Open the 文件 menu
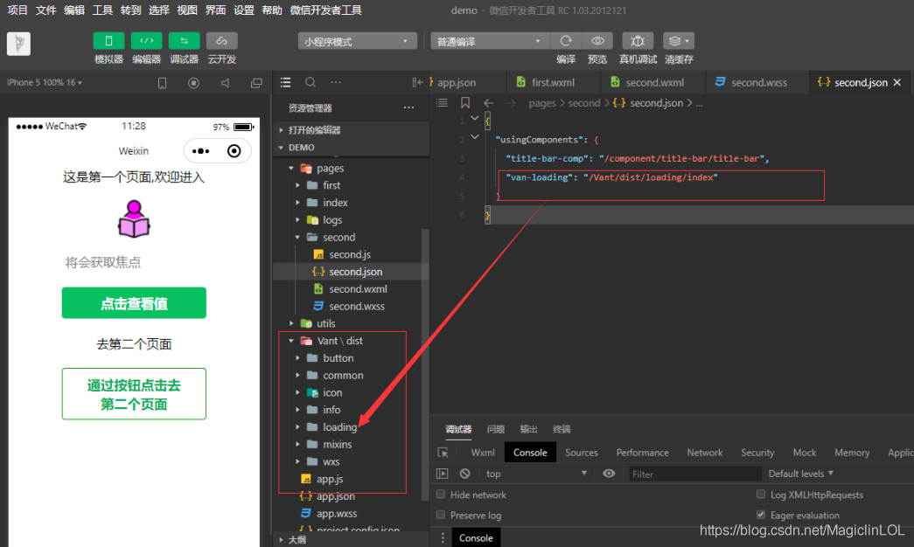914x547 pixels. click(46, 10)
